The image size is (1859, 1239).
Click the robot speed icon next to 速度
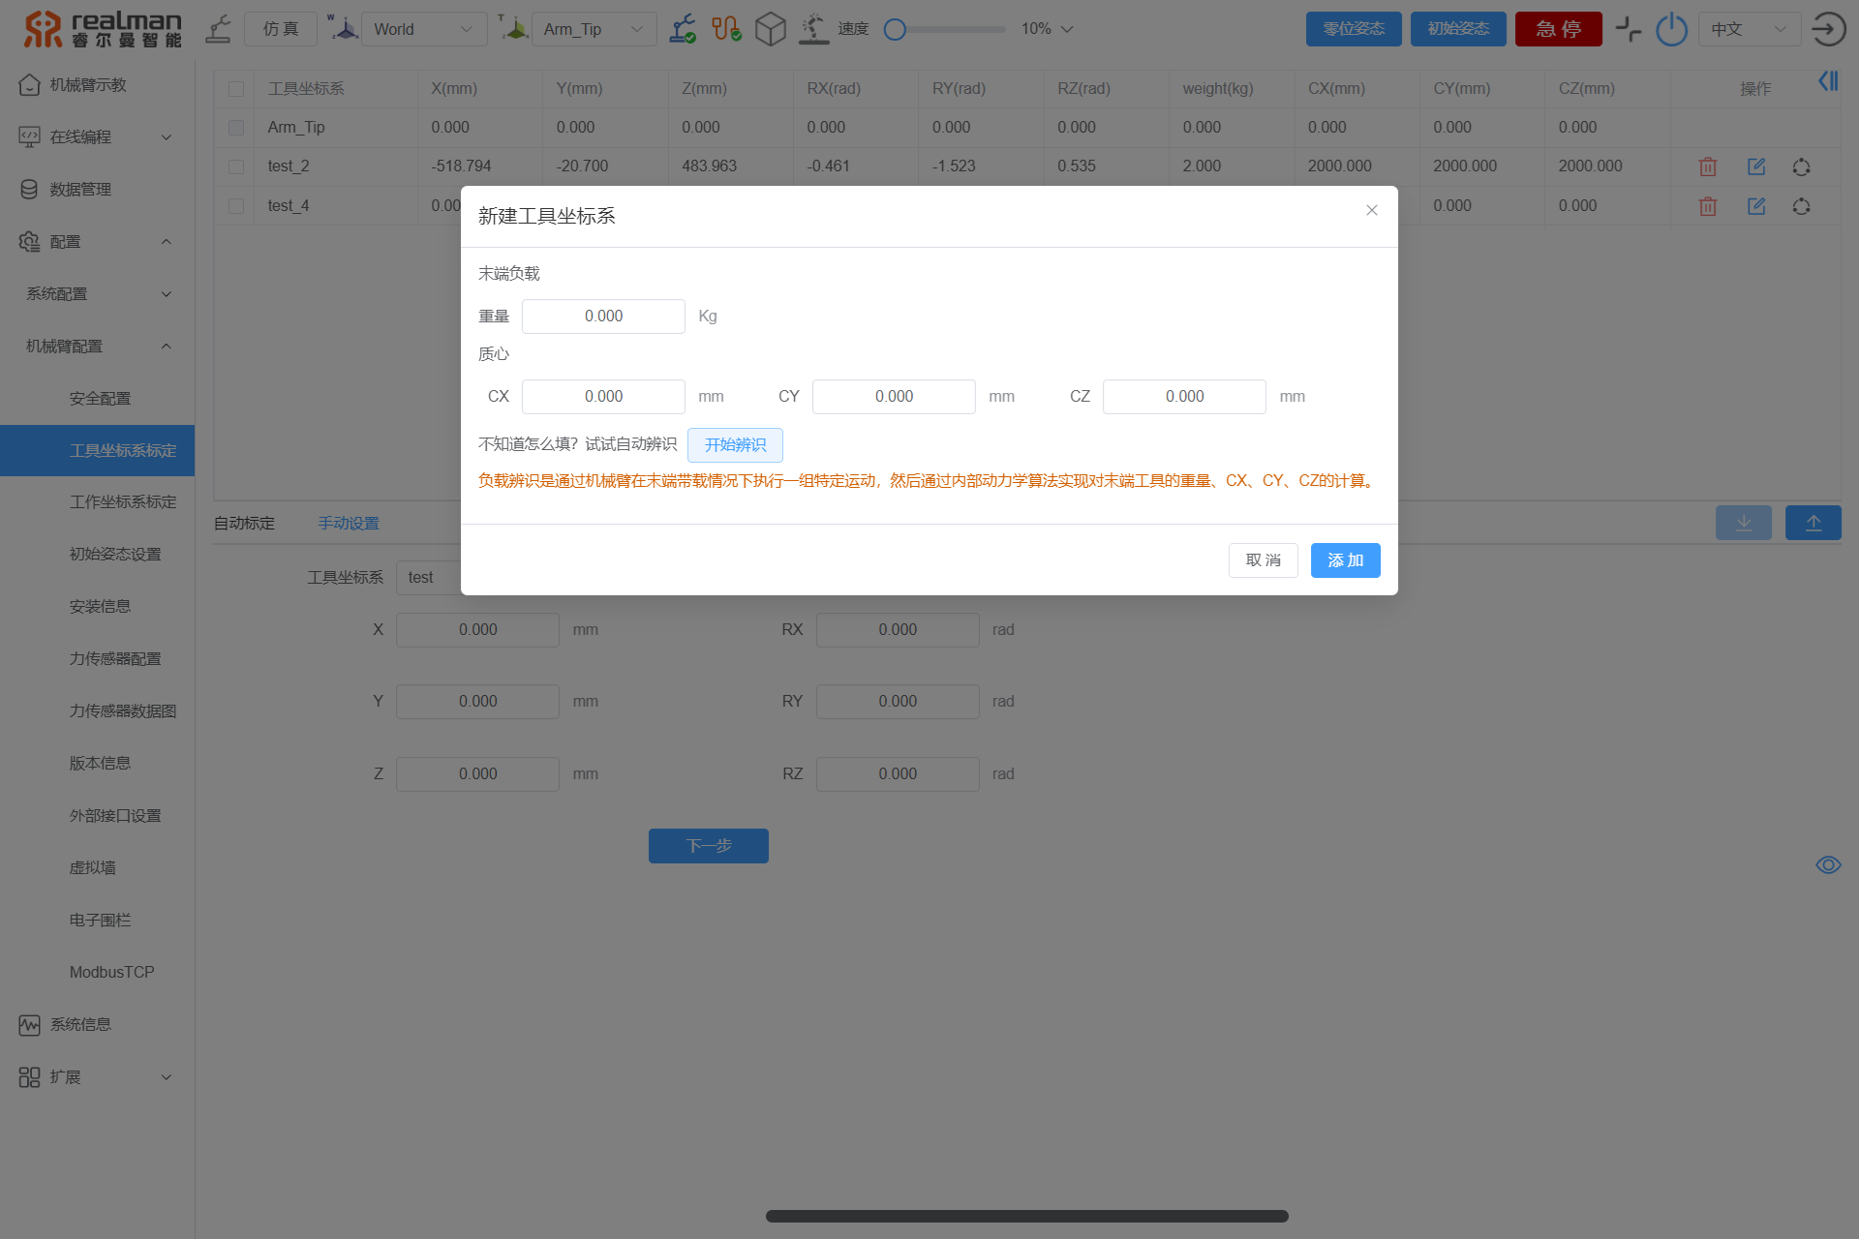point(813,29)
